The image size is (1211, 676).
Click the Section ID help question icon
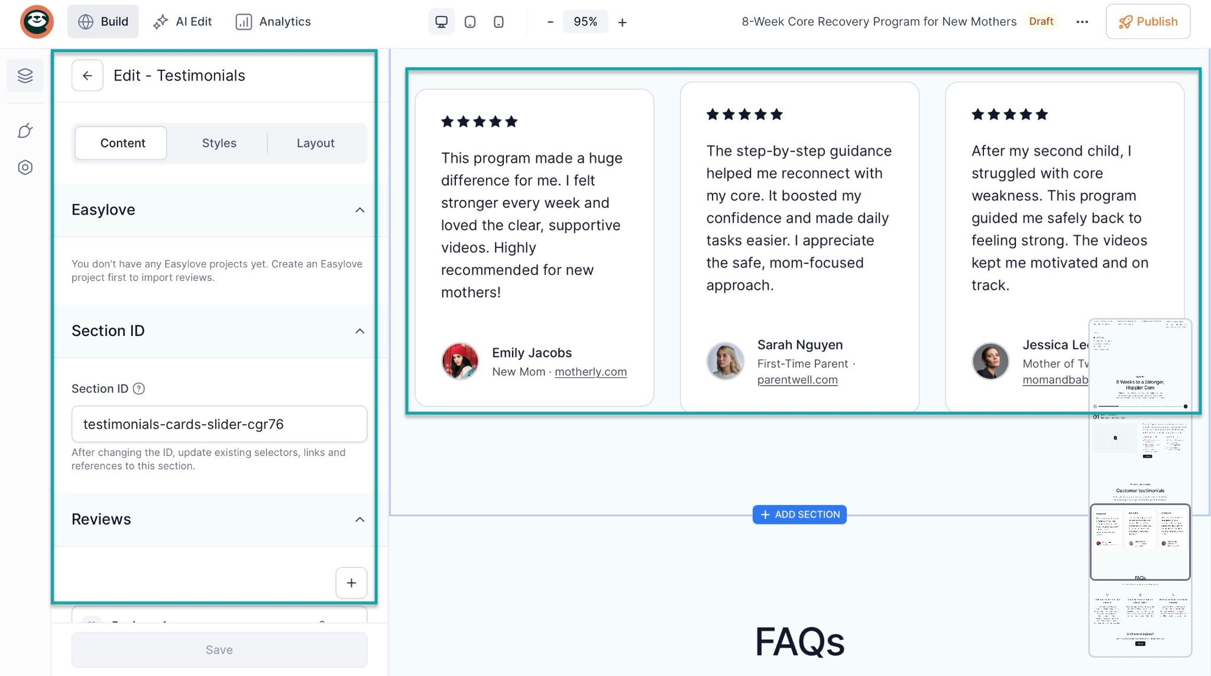click(139, 389)
